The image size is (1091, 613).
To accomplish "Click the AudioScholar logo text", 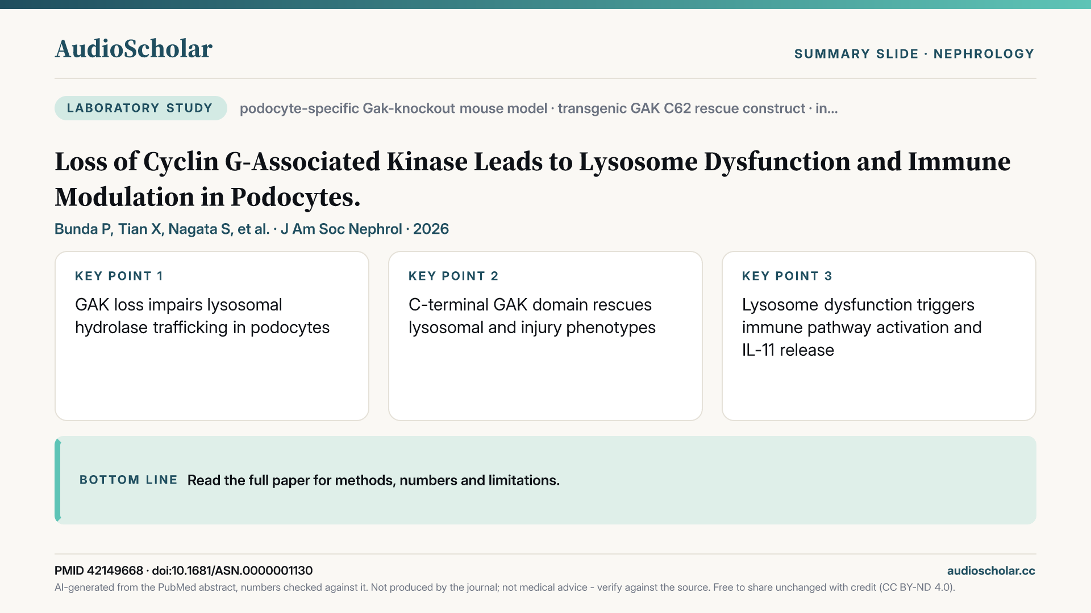I will tap(134, 49).
